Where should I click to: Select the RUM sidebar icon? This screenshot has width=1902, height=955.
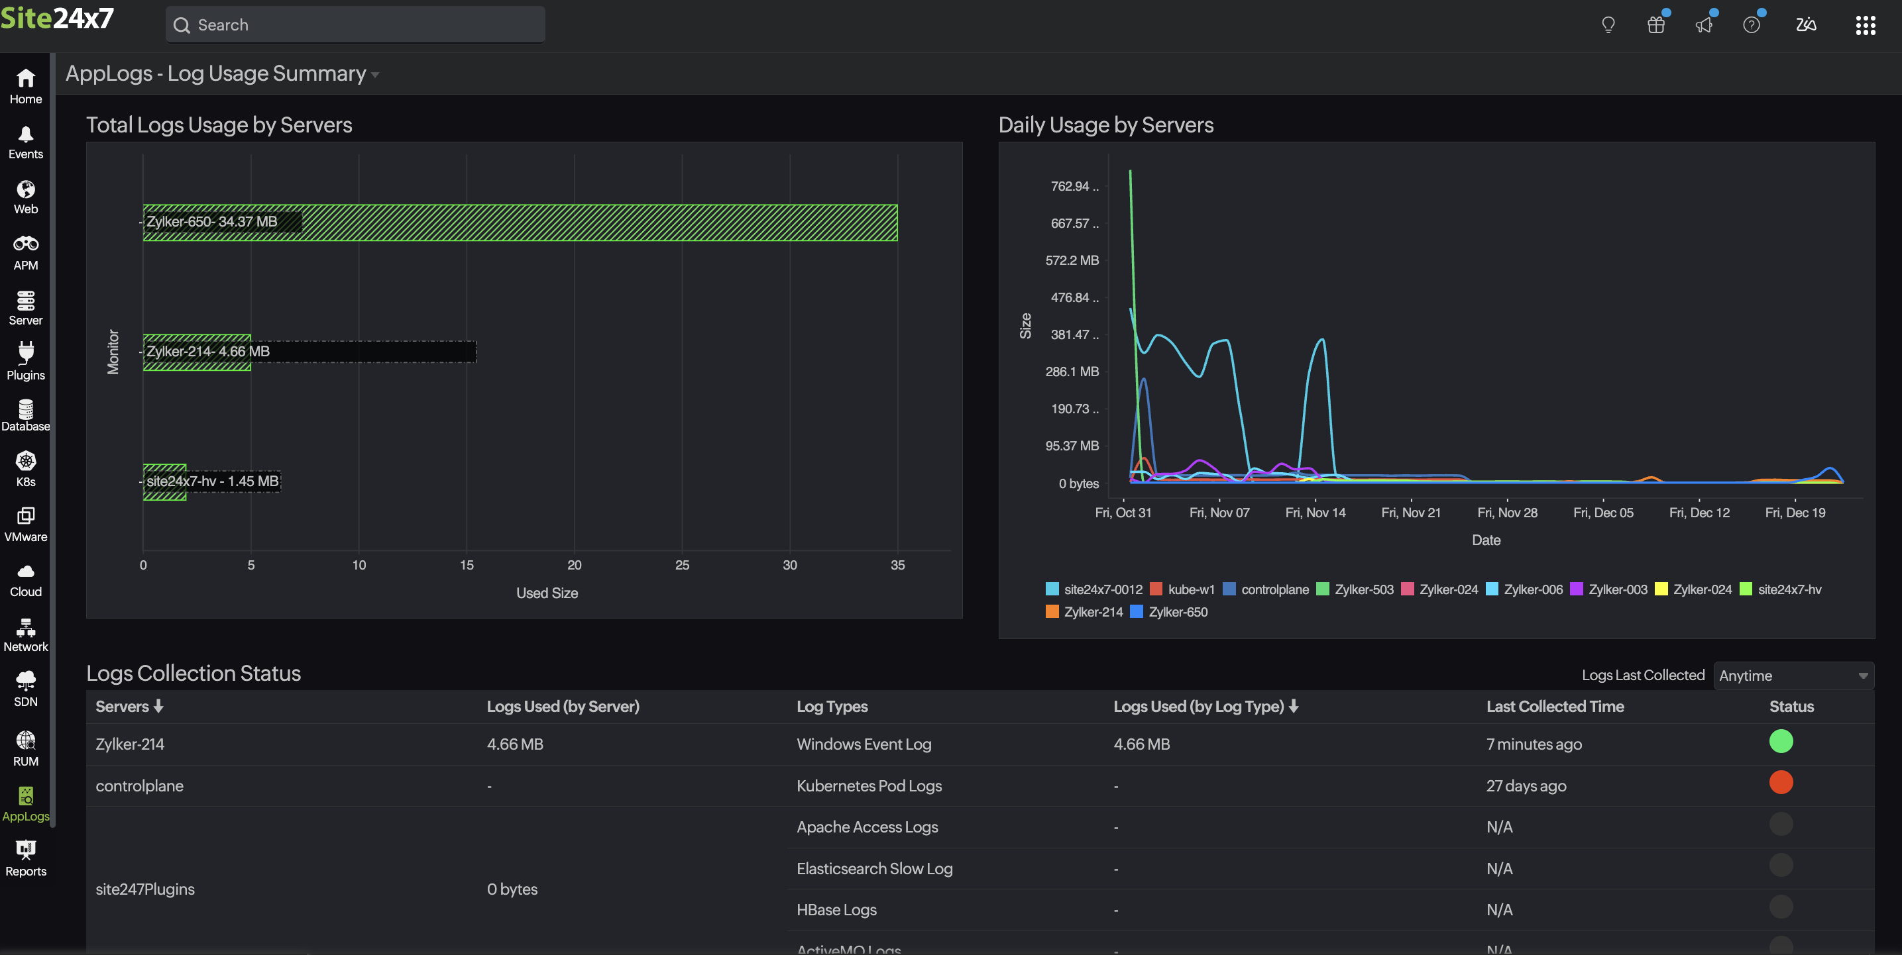[x=25, y=744]
